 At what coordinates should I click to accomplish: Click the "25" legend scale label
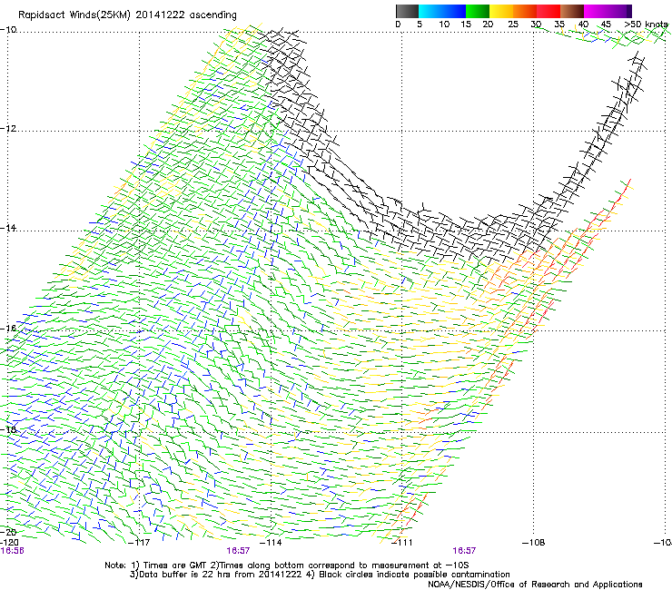[513, 25]
